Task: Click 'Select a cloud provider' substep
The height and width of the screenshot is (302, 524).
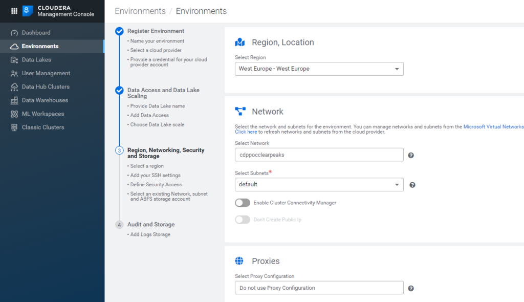Action: (x=156, y=50)
